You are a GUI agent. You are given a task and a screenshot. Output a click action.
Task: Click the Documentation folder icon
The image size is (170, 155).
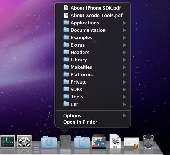[66, 30]
